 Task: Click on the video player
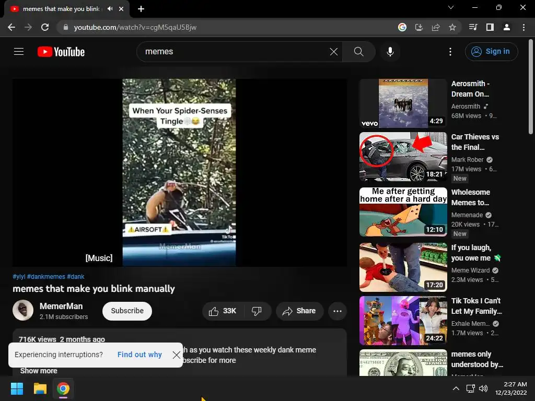pos(180,172)
